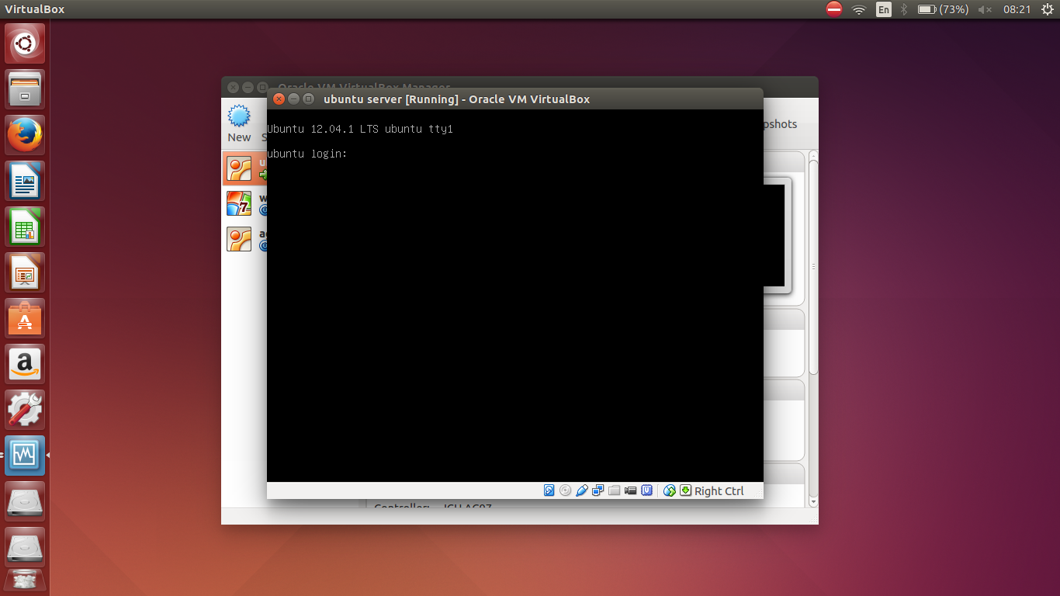Open the Trash at the launcher bottom

pos(25,580)
